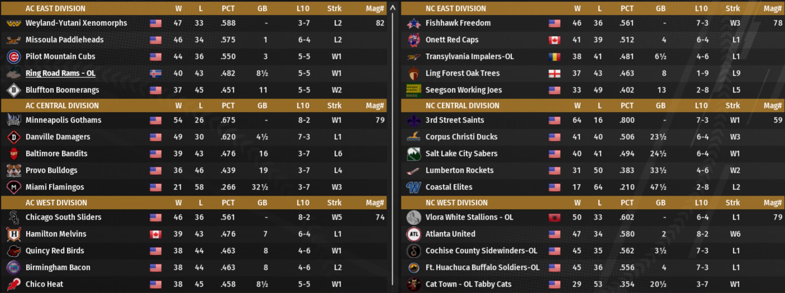785x293 pixels.
Task: Open the Ring Road Rams - OL team link
Action: pos(60,73)
